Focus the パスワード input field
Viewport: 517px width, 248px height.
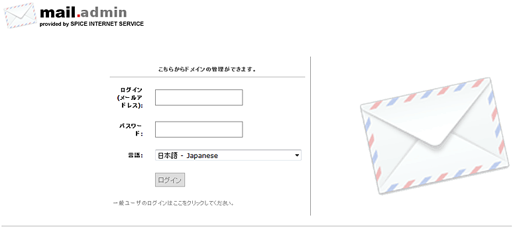coord(199,129)
